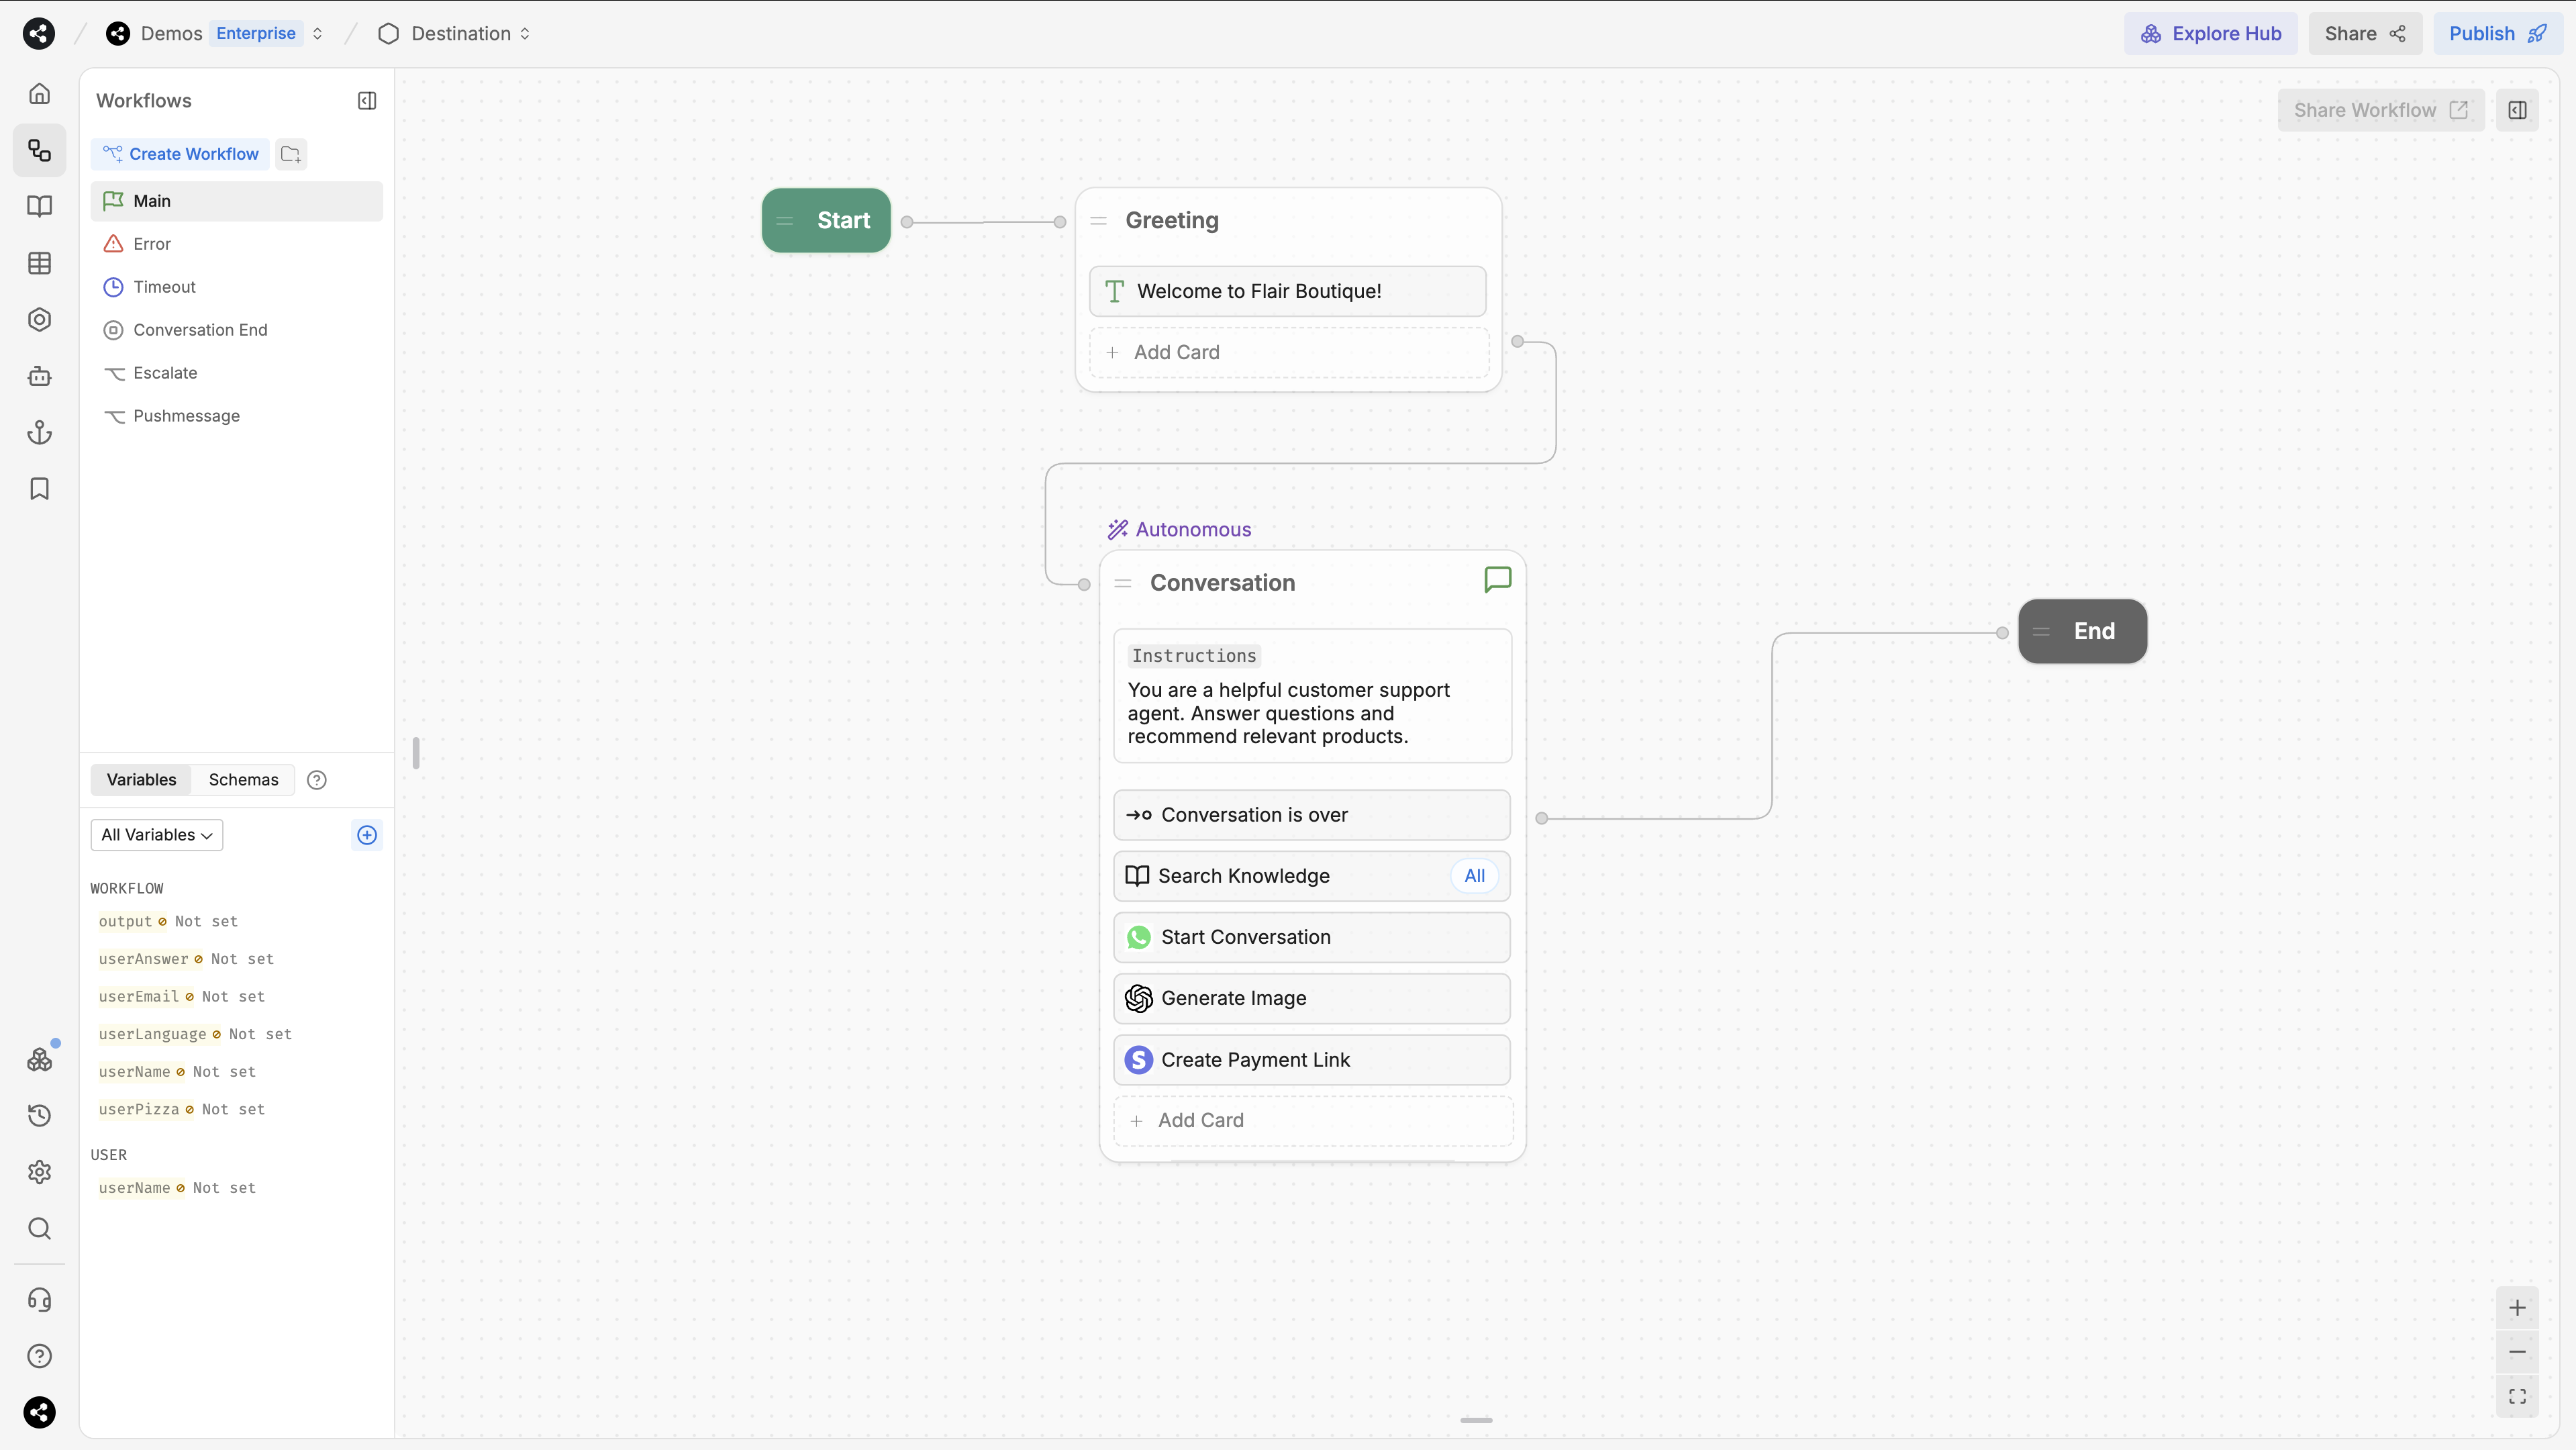2576x1450 pixels.
Task: Open the All Variables dropdown
Action: pos(157,835)
